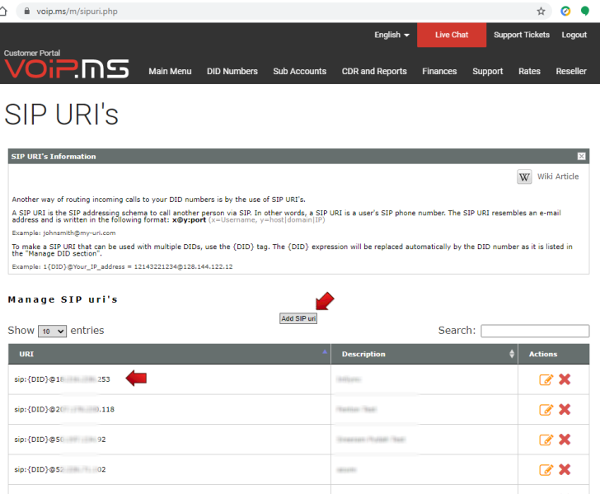Open Support Tickets link
The image size is (600, 494).
(x=522, y=35)
